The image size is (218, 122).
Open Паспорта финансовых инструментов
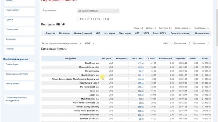[x=19, y=99]
